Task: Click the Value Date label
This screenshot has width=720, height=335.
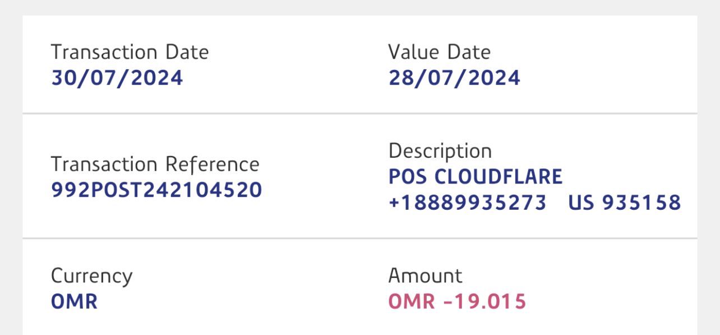Action: [439, 52]
